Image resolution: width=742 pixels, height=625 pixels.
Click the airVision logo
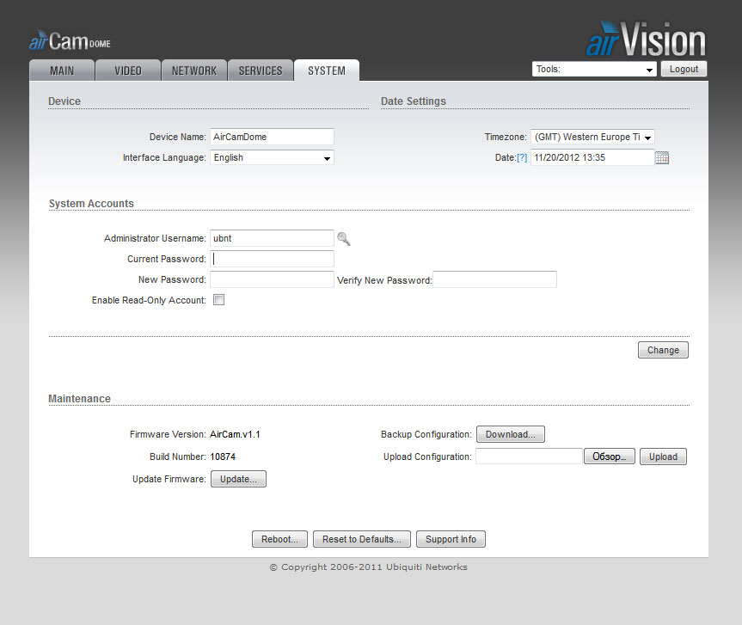(x=644, y=38)
